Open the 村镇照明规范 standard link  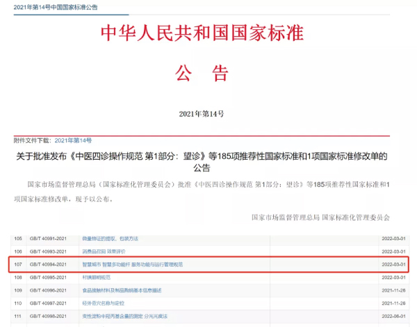(x=96, y=277)
